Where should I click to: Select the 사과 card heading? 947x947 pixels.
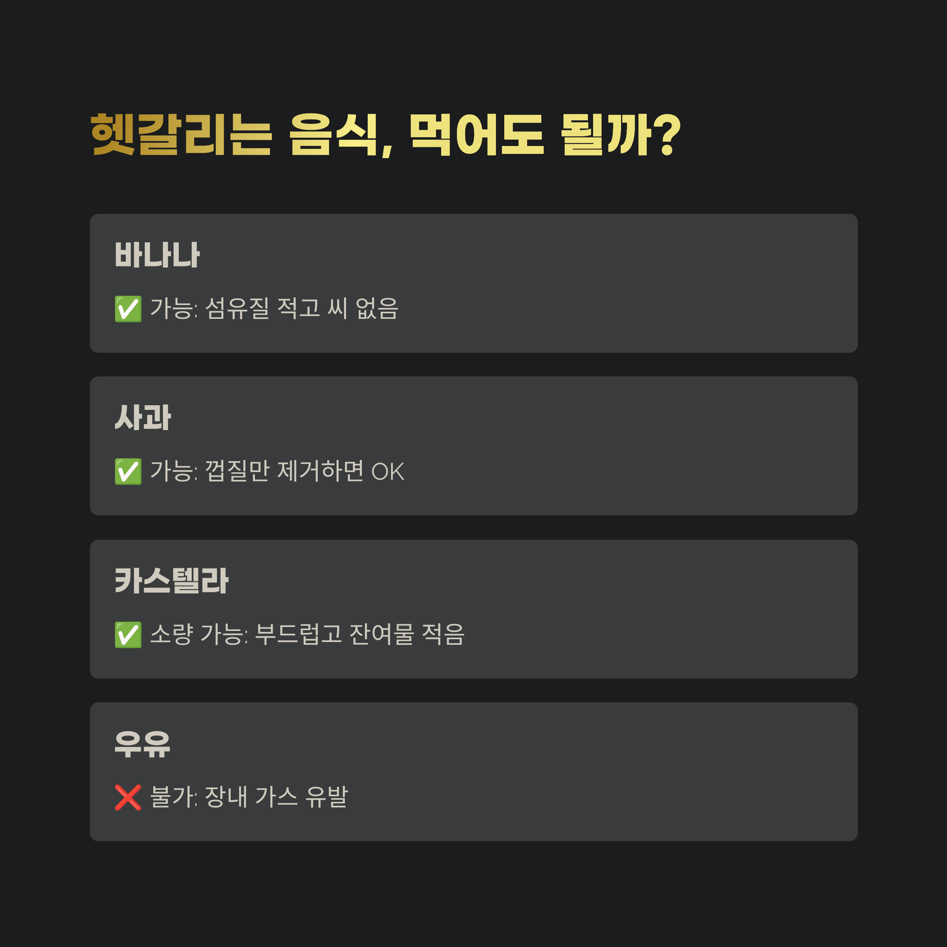tap(142, 417)
